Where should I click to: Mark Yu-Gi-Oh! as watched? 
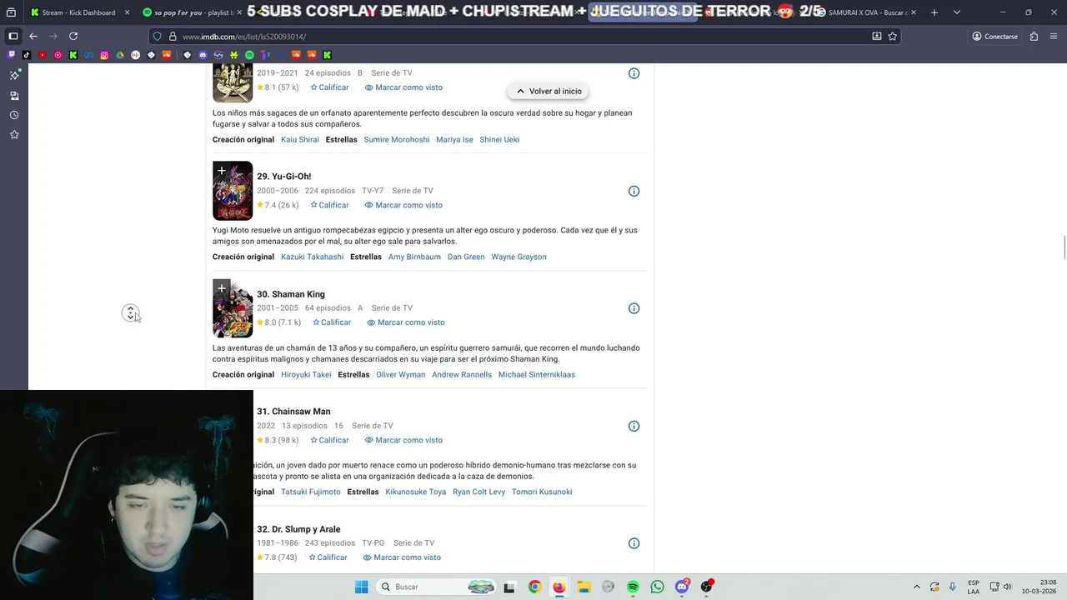tap(403, 205)
